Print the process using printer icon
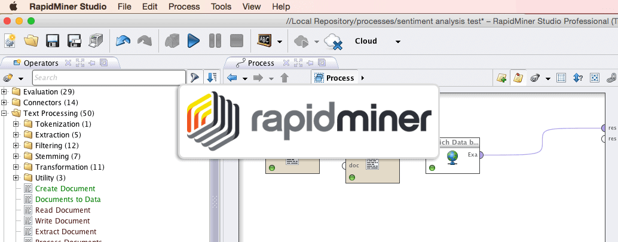 [x=96, y=41]
